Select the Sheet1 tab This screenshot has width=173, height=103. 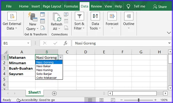tap(35, 92)
